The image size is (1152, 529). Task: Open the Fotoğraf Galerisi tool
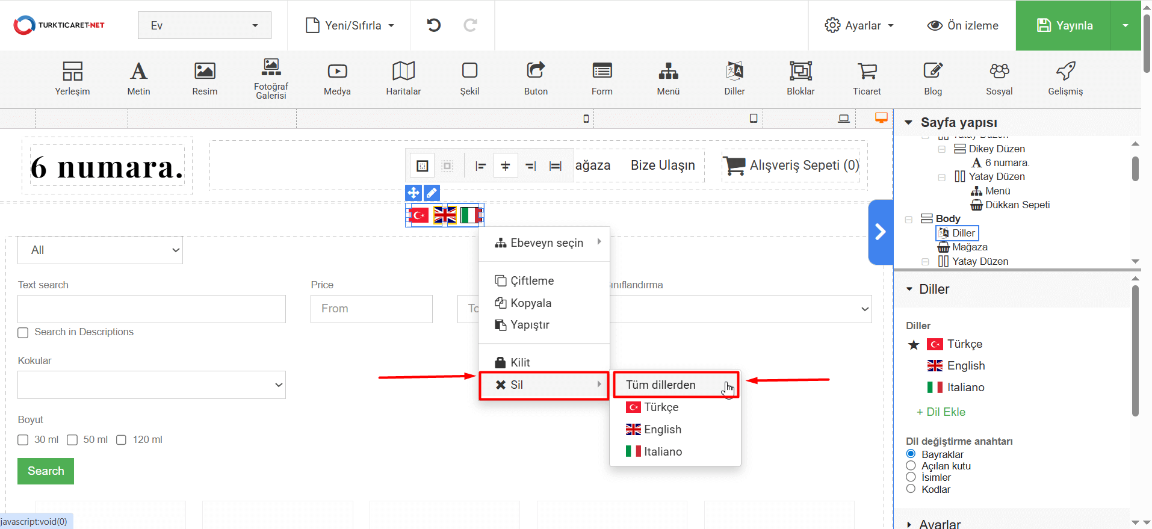[271, 79]
